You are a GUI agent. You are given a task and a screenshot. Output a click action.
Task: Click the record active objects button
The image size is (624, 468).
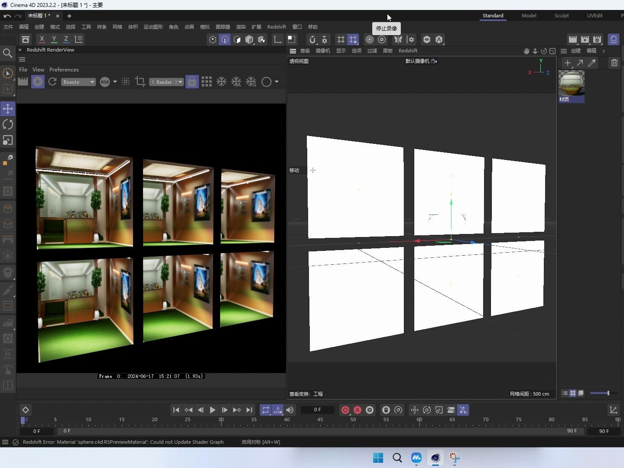pyautogui.click(x=345, y=410)
